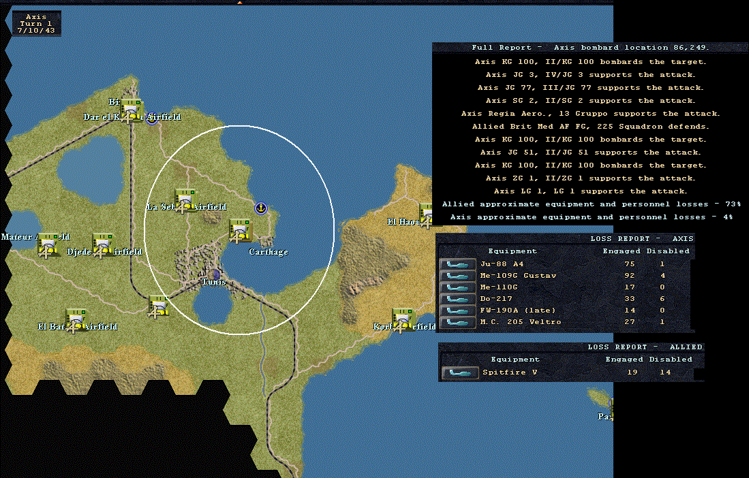Image resolution: width=749 pixels, height=478 pixels.
Task: Click the Engaged value 75 for Ju-88 A4
Action: [630, 264]
